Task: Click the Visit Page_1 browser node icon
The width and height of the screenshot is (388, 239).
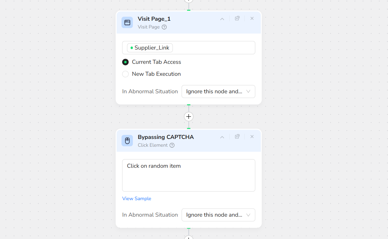Action: pos(127,22)
